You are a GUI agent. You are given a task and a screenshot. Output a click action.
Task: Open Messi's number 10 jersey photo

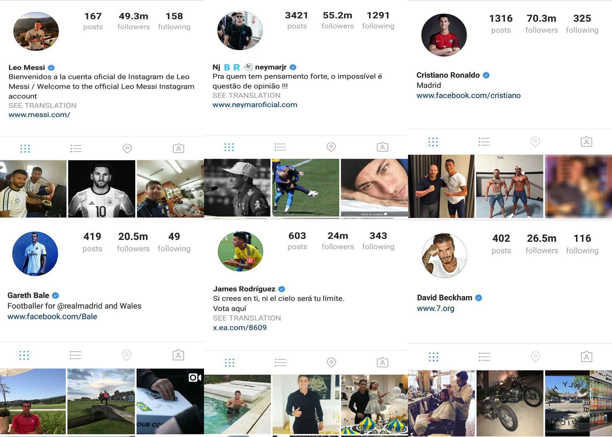[x=101, y=189]
